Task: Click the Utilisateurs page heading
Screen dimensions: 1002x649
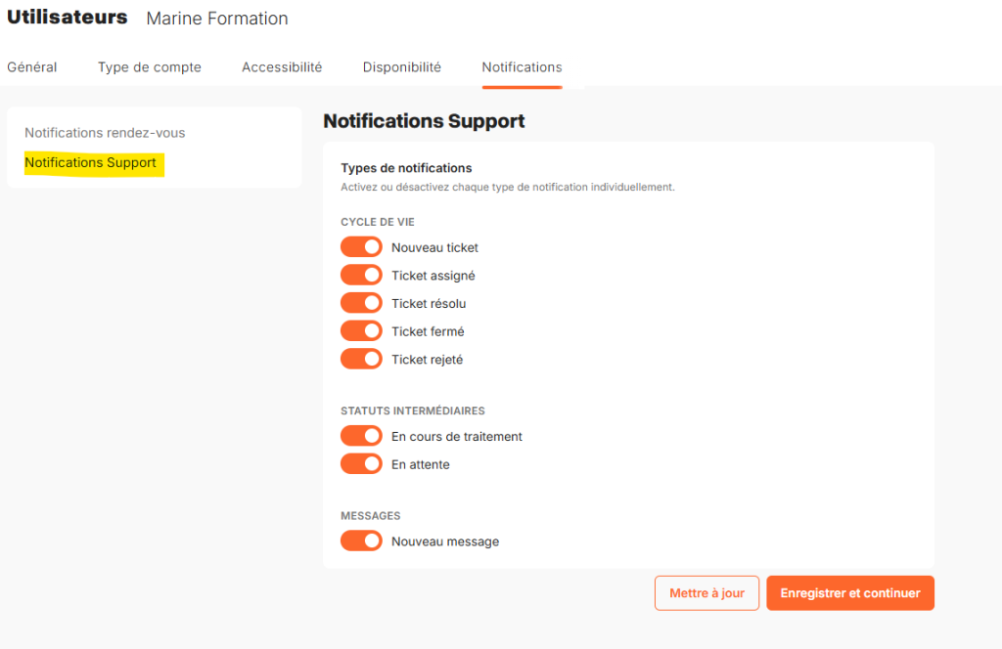Action: pyautogui.click(x=68, y=18)
